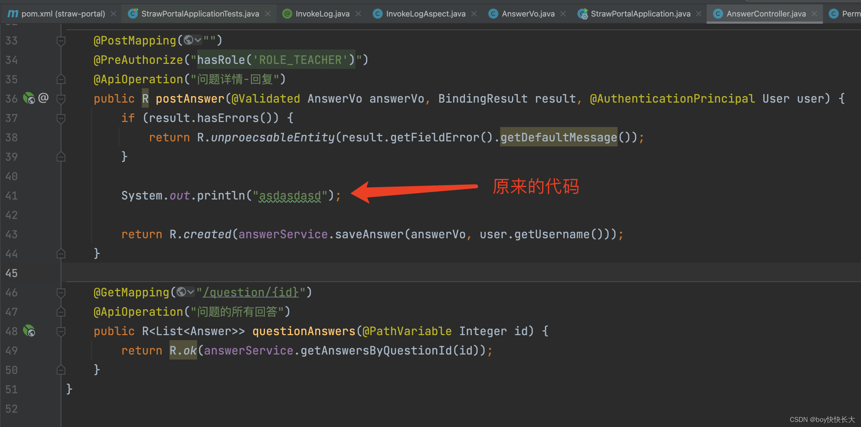The width and height of the screenshot is (861, 427).
Task: Click user.getUsername() call
Action: click(541, 234)
